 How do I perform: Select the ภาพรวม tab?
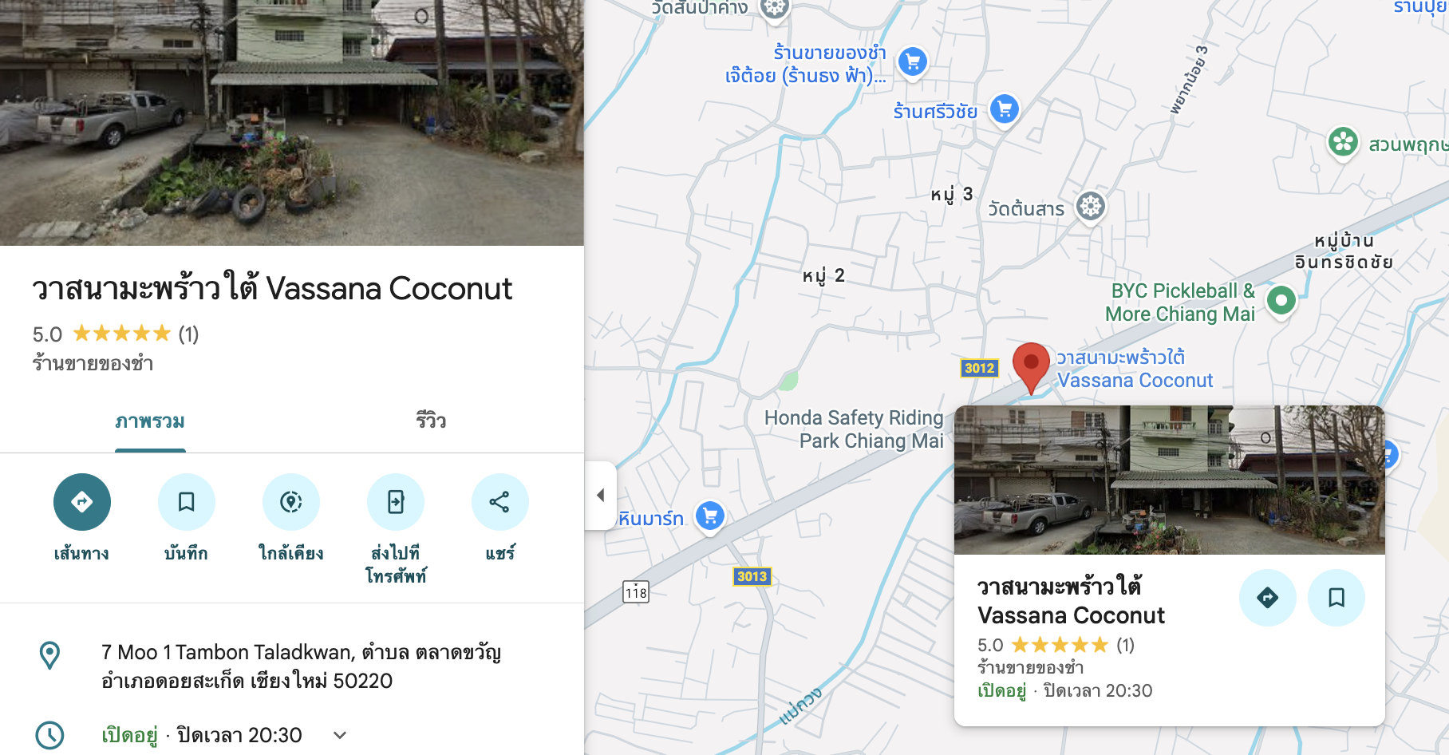tap(150, 421)
